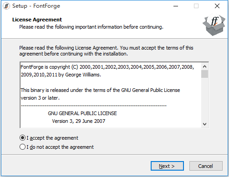The width and height of the screenshot is (229, 177).
Task: Click the license scrollbar up arrow
Action: [x=204, y=66]
